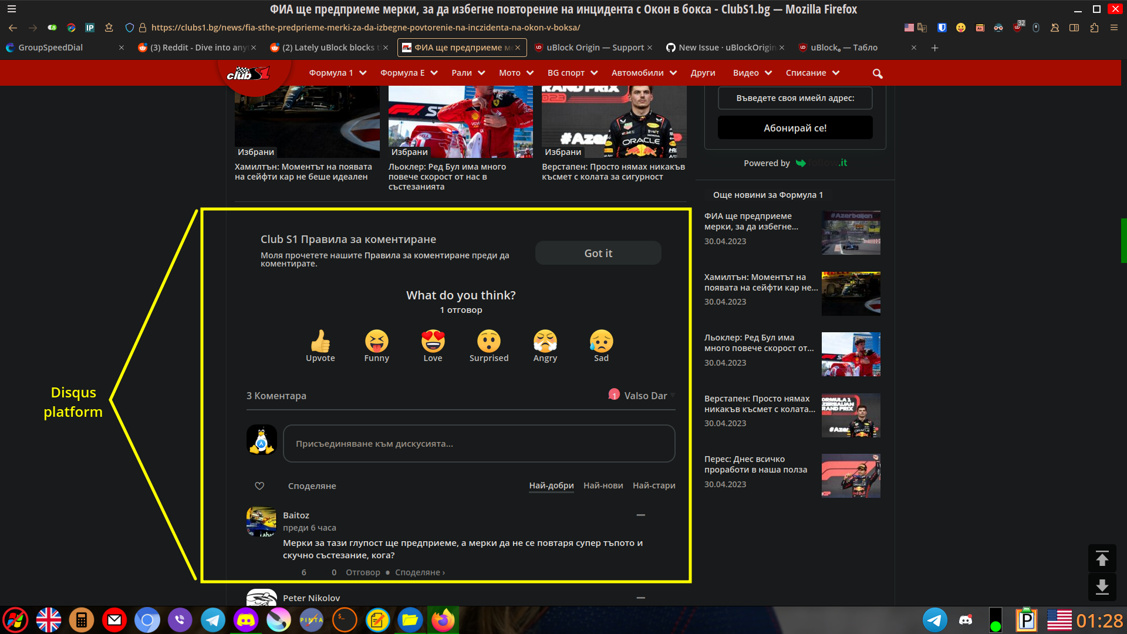Open Telegram from the taskbar
The height and width of the screenshot is (634, 1127).
tap(213, 620)
